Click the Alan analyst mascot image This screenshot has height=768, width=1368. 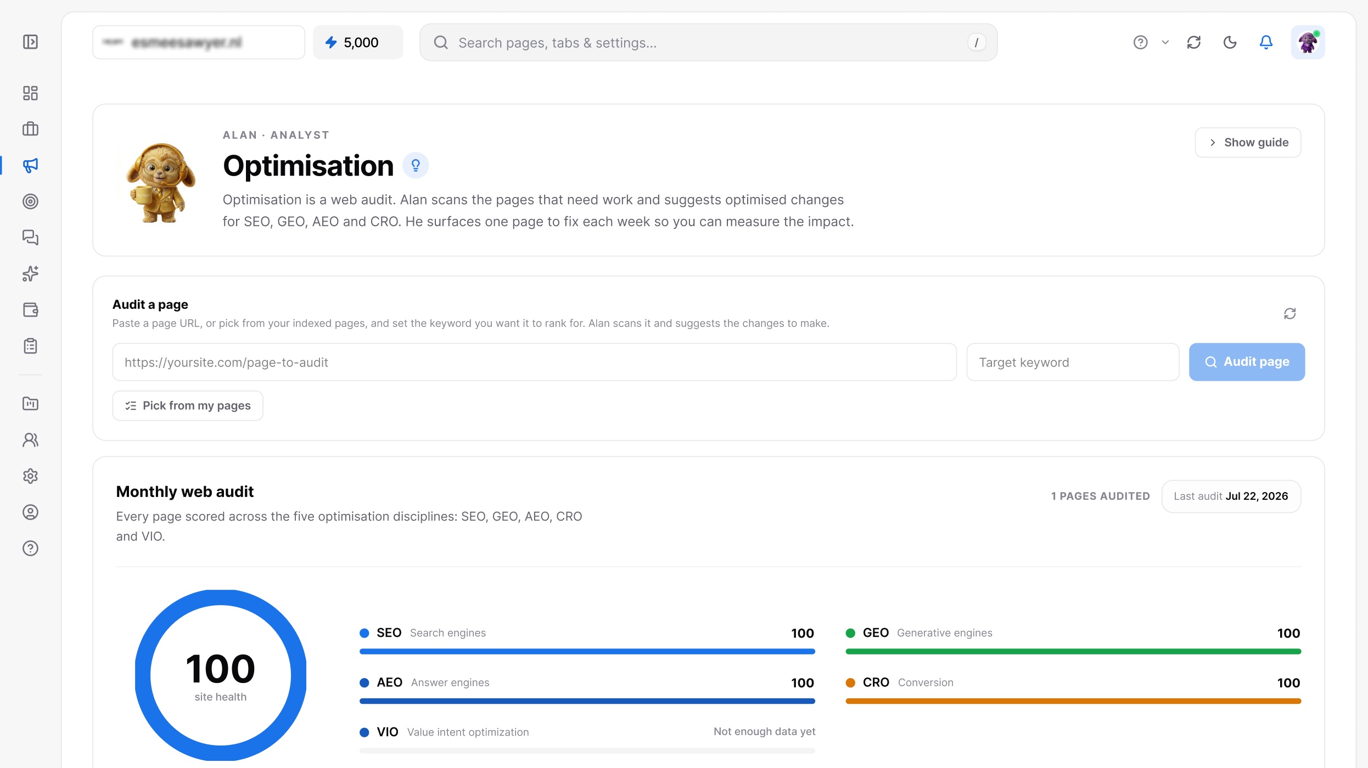click(x=160, y=183)
